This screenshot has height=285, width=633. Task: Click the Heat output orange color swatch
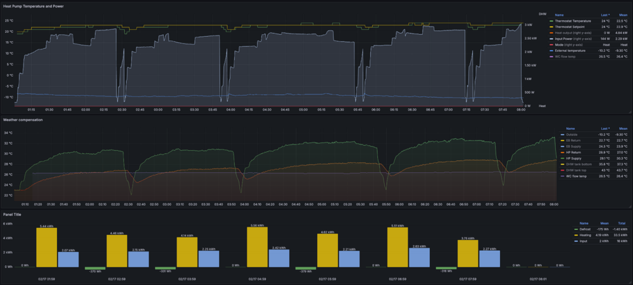click(x=551, y=33)
